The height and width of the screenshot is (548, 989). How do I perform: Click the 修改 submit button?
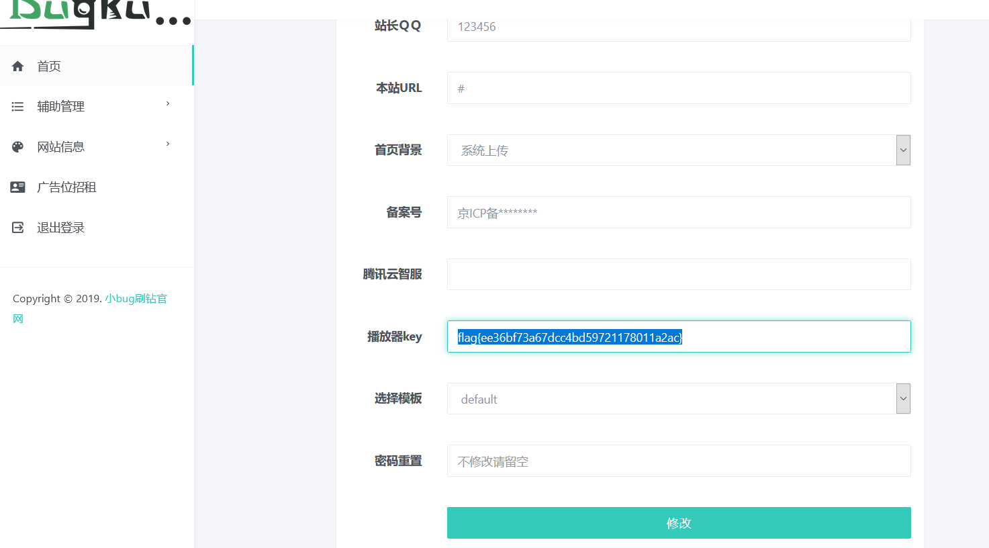click(678, 522)
